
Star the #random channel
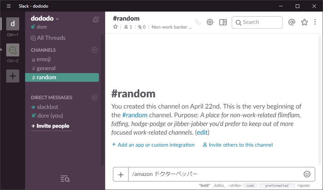[x=116, y=27]
